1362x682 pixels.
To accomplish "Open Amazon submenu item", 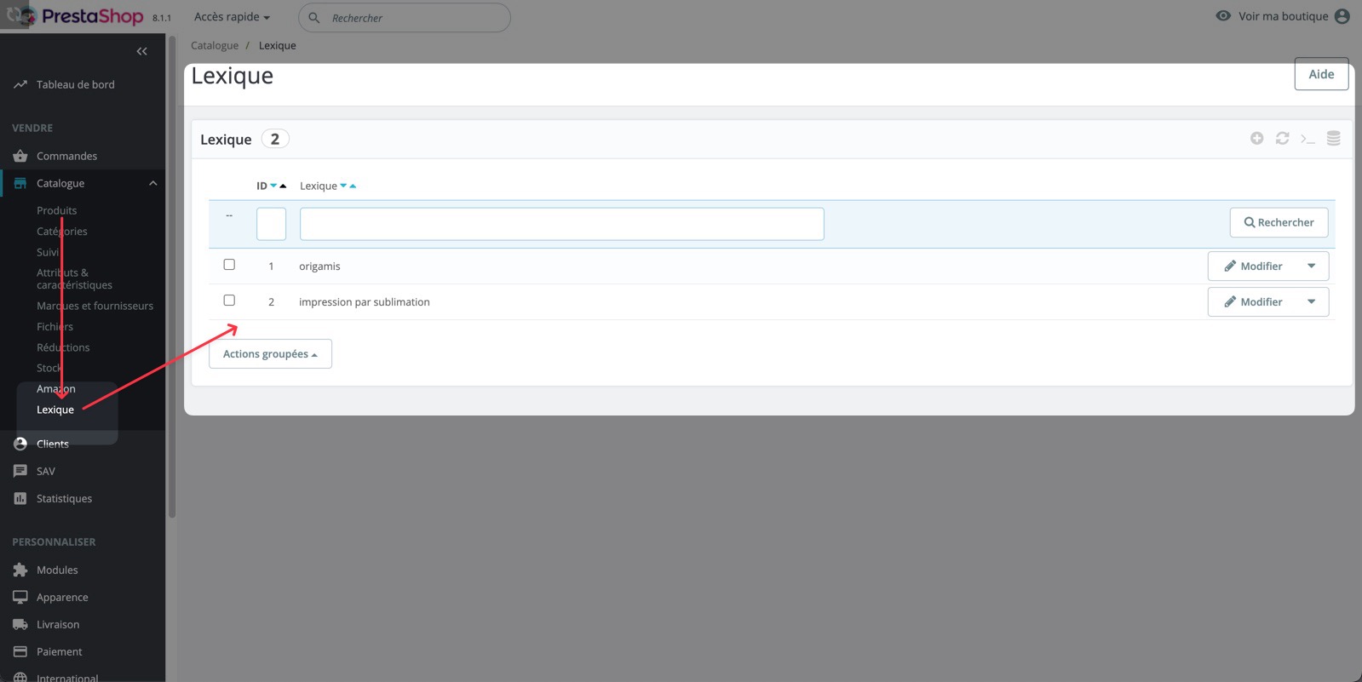I will coord(55,389).
